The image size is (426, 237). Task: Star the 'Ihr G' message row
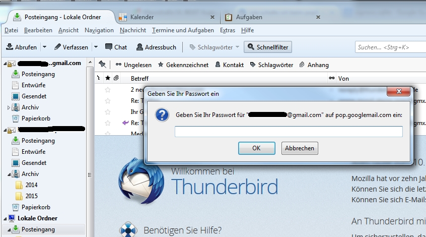point(108,112)
